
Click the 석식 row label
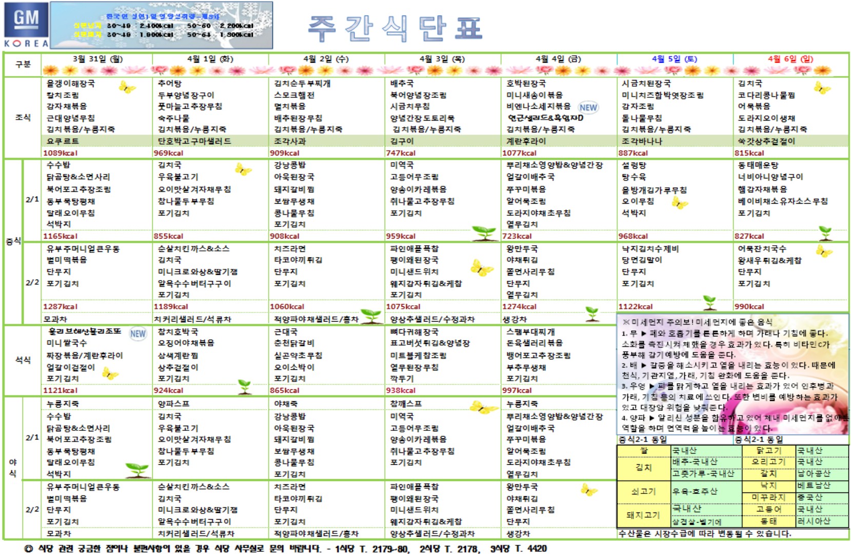pos(23,360)
